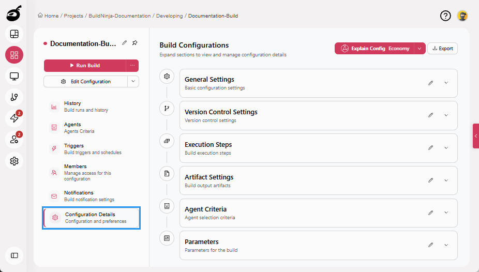The height and width of the screenshot is (272, 479).
Task: Toggle the sidebar panel icon at bottom
Action: 14,255
